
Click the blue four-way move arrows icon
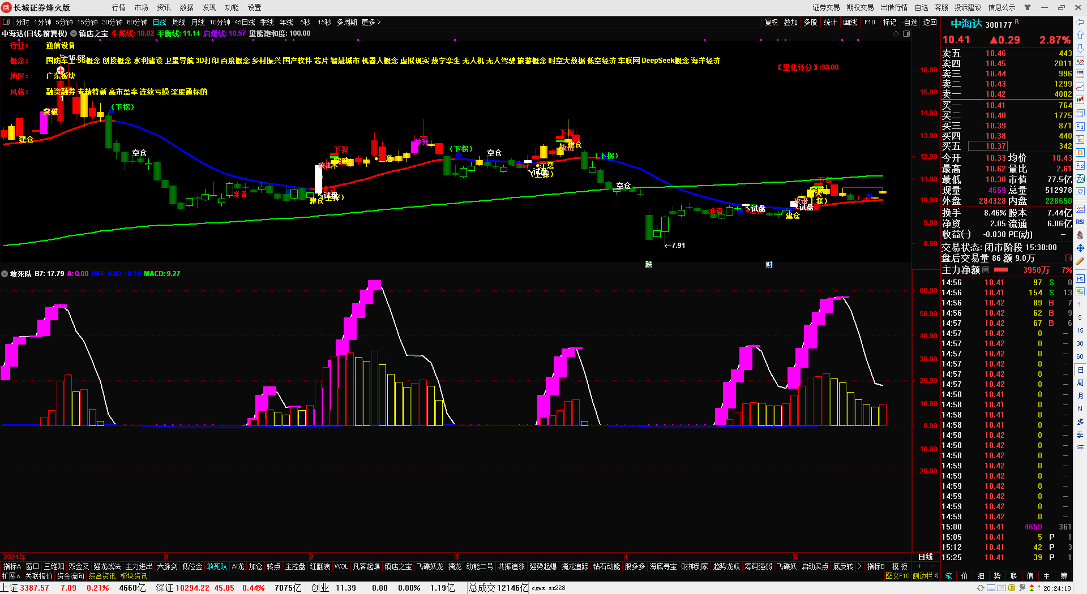pos(1080,248)
